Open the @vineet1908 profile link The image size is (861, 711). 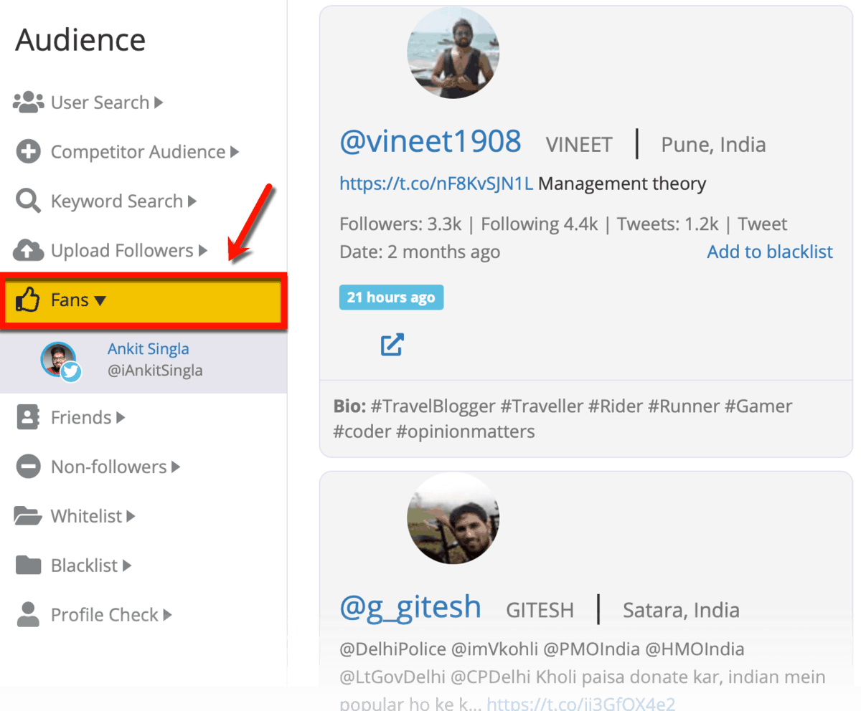(x=430, y=142)
